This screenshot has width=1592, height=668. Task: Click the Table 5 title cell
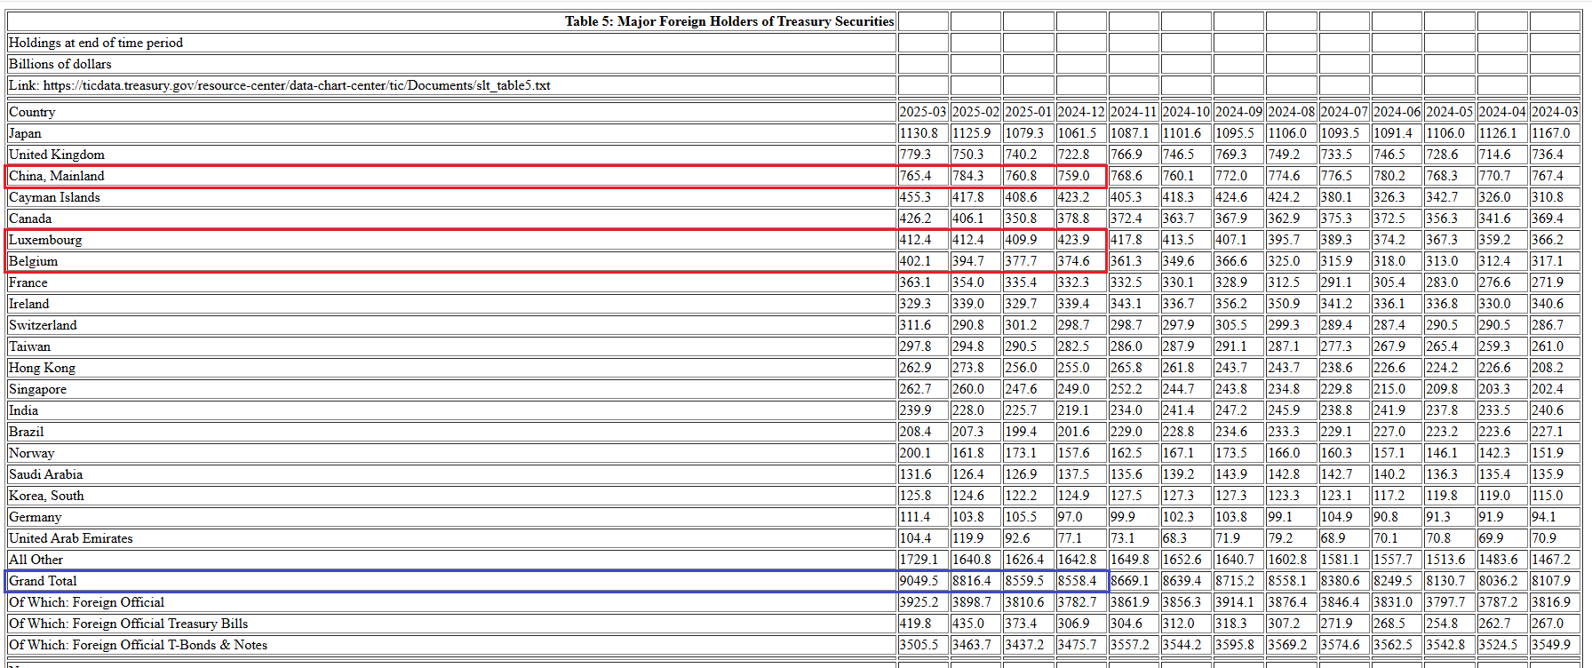coord(451,21)
